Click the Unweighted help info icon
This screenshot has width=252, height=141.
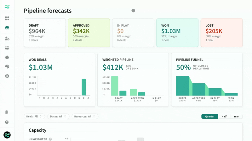50,139
